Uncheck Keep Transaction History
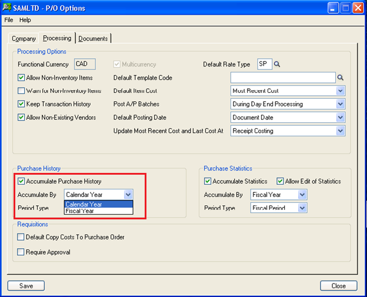The width and height of the screenshot is (367, 297). [21, 104]
